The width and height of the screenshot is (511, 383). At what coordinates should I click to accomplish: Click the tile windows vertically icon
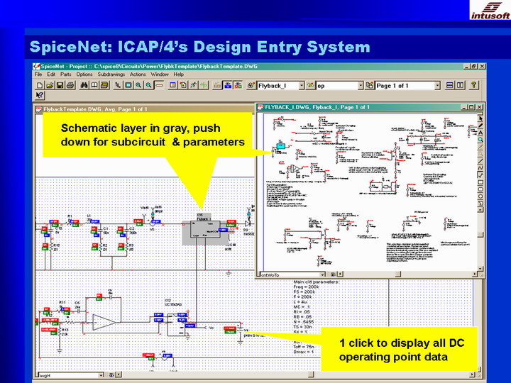pyautogui.click(x=460, y=85)
